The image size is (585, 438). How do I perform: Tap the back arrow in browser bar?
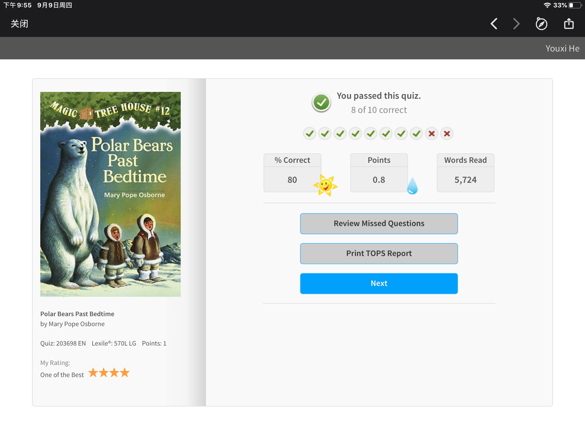tap(494, 24)
